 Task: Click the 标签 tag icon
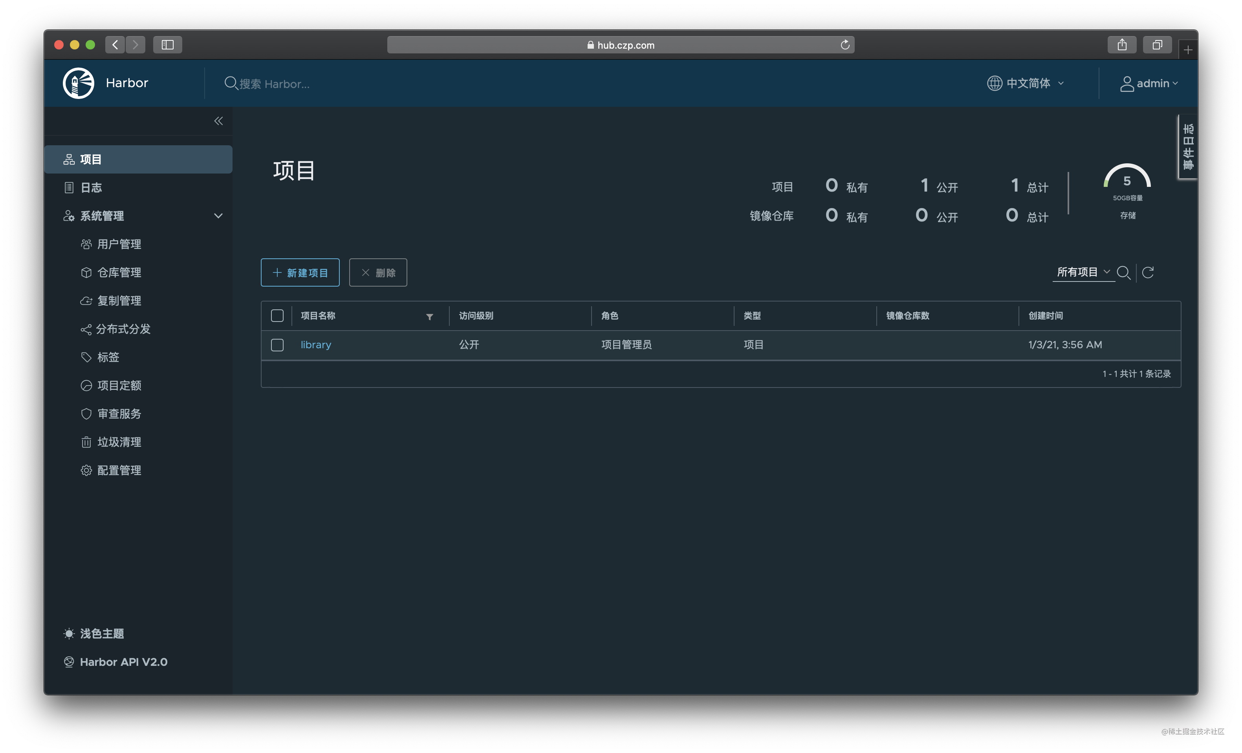coord(86,357)
